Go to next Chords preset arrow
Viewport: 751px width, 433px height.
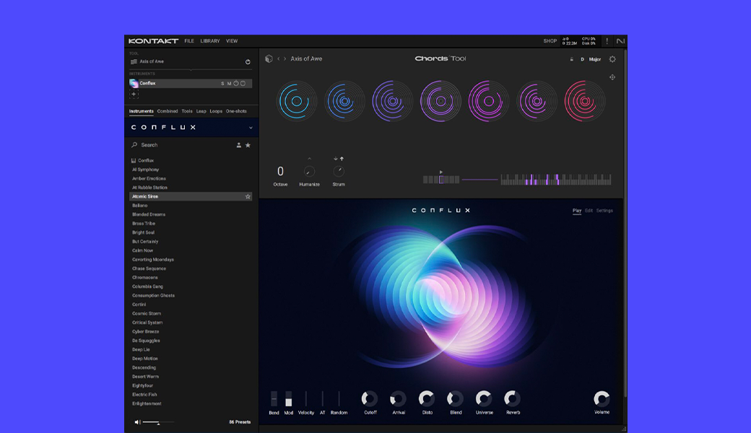(x=285, y=59)
